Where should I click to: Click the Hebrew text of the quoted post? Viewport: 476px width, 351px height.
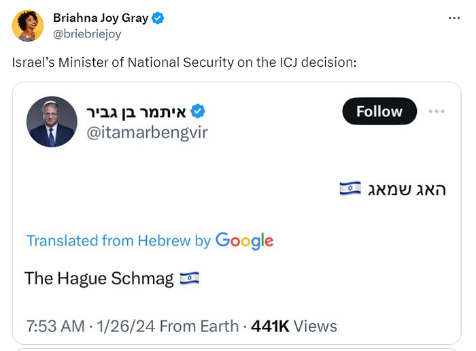(407, 190)
